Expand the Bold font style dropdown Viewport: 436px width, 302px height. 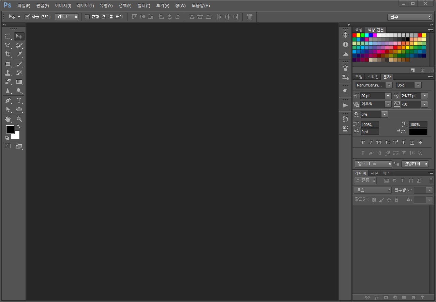click(418, 85)
